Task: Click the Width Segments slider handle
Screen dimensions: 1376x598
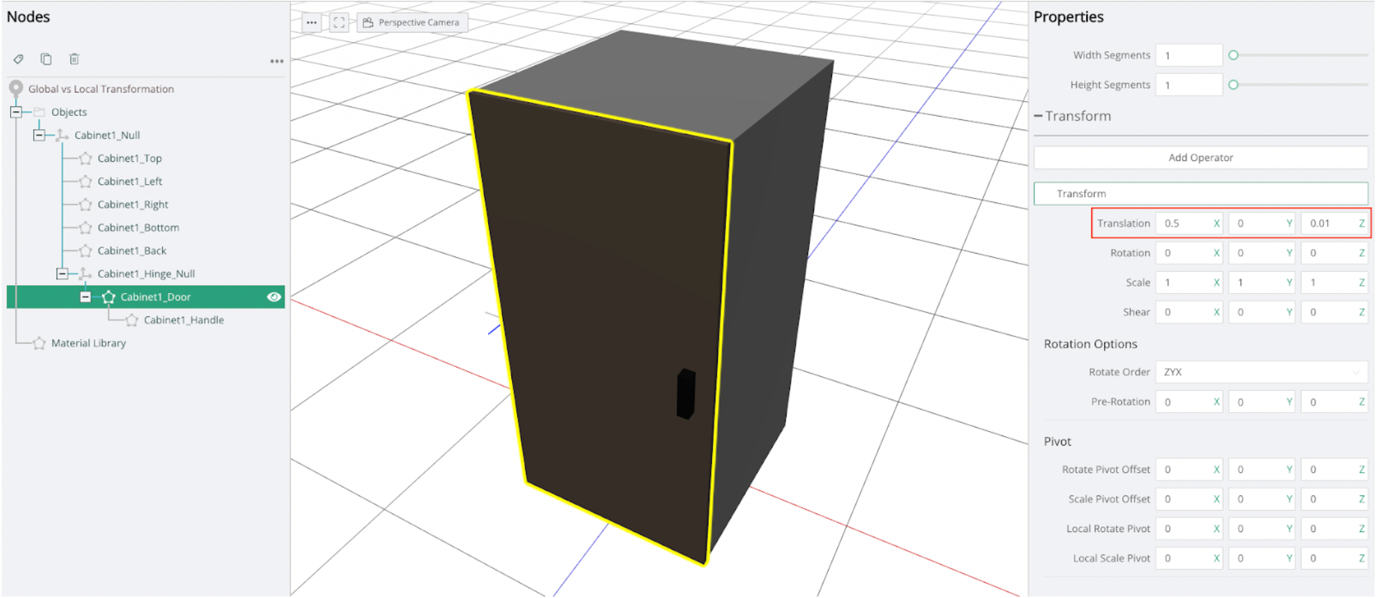Action: click(1233, 55)
